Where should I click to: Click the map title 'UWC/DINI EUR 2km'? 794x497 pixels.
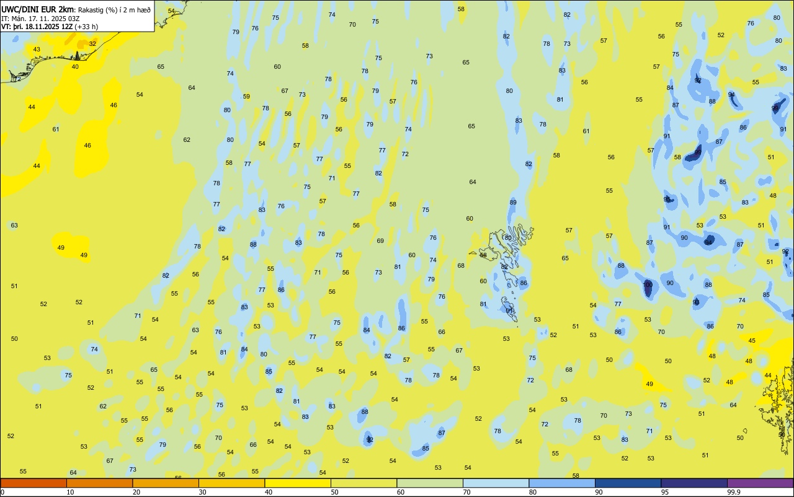[37, 9]
